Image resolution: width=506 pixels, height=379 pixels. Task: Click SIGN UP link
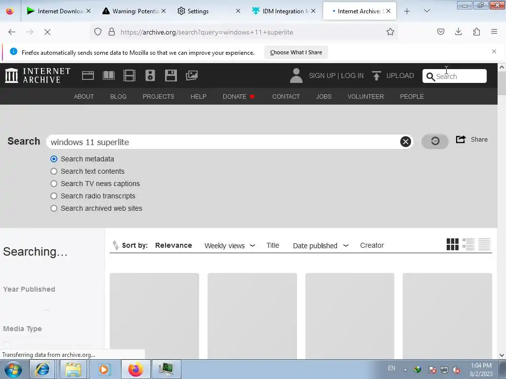(x=322, y=76)
